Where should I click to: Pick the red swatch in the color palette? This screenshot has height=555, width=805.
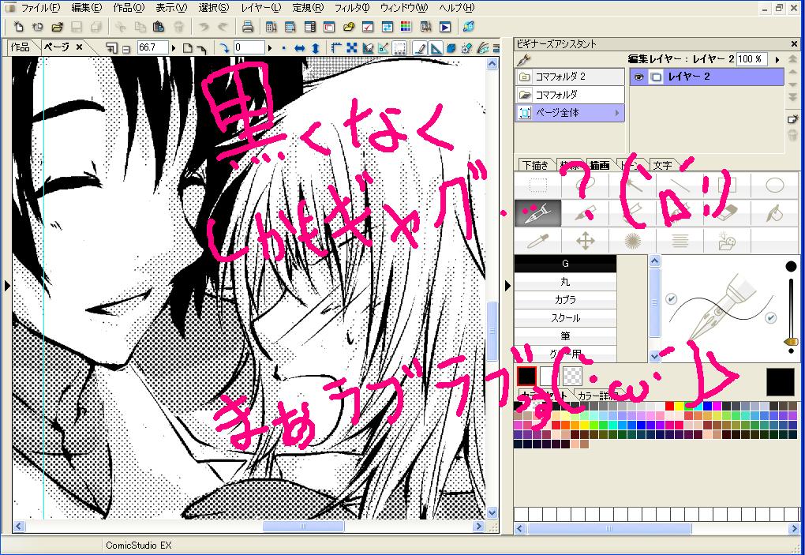tap(669, 406)
